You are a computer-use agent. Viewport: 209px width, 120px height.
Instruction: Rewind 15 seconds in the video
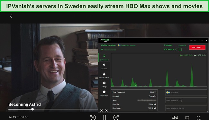[93, 117]
